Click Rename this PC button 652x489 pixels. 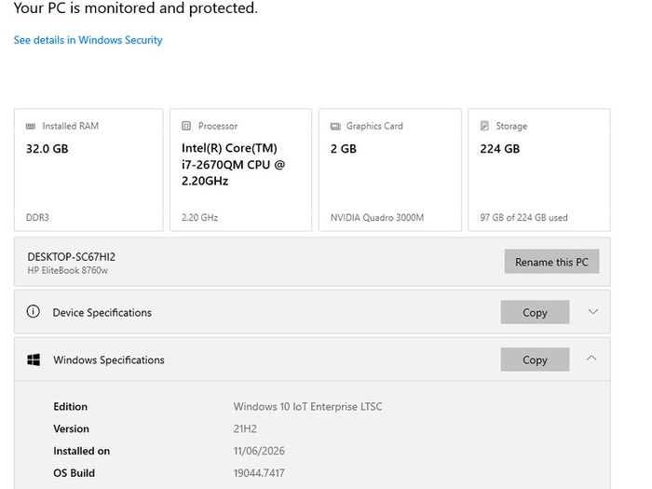click(551, 262)
